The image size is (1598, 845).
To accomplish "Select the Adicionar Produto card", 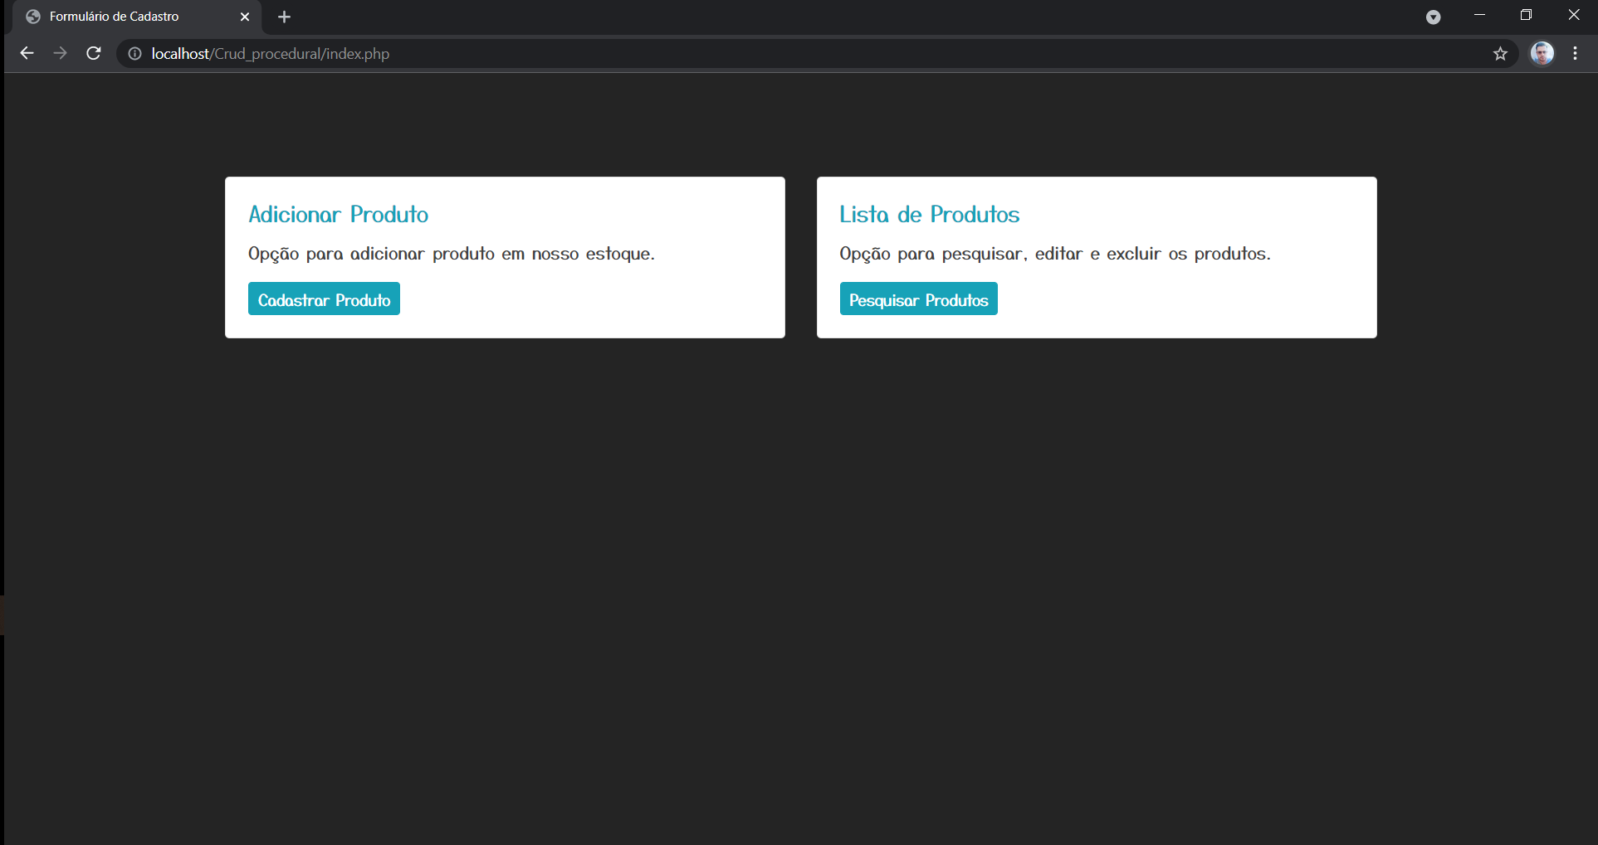I will pos(504,257).
